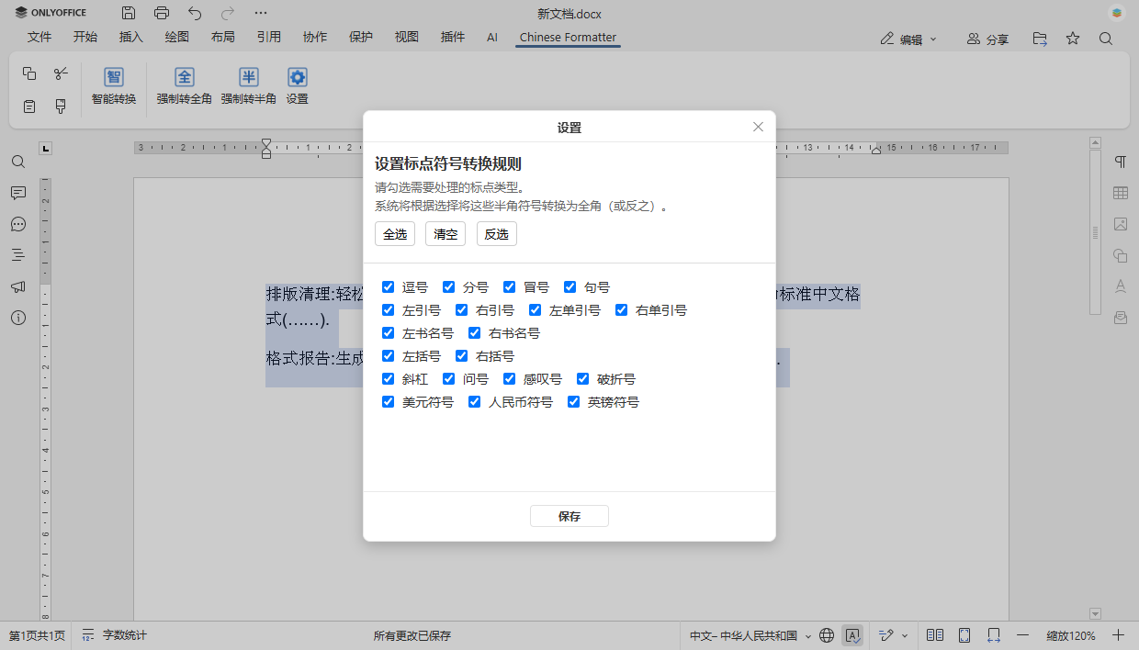Open the About info icon

point(18,318)
